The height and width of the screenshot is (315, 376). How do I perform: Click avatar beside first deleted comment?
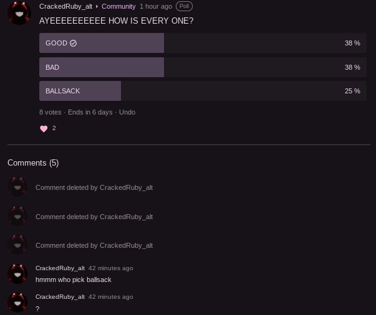coord(17,187)
